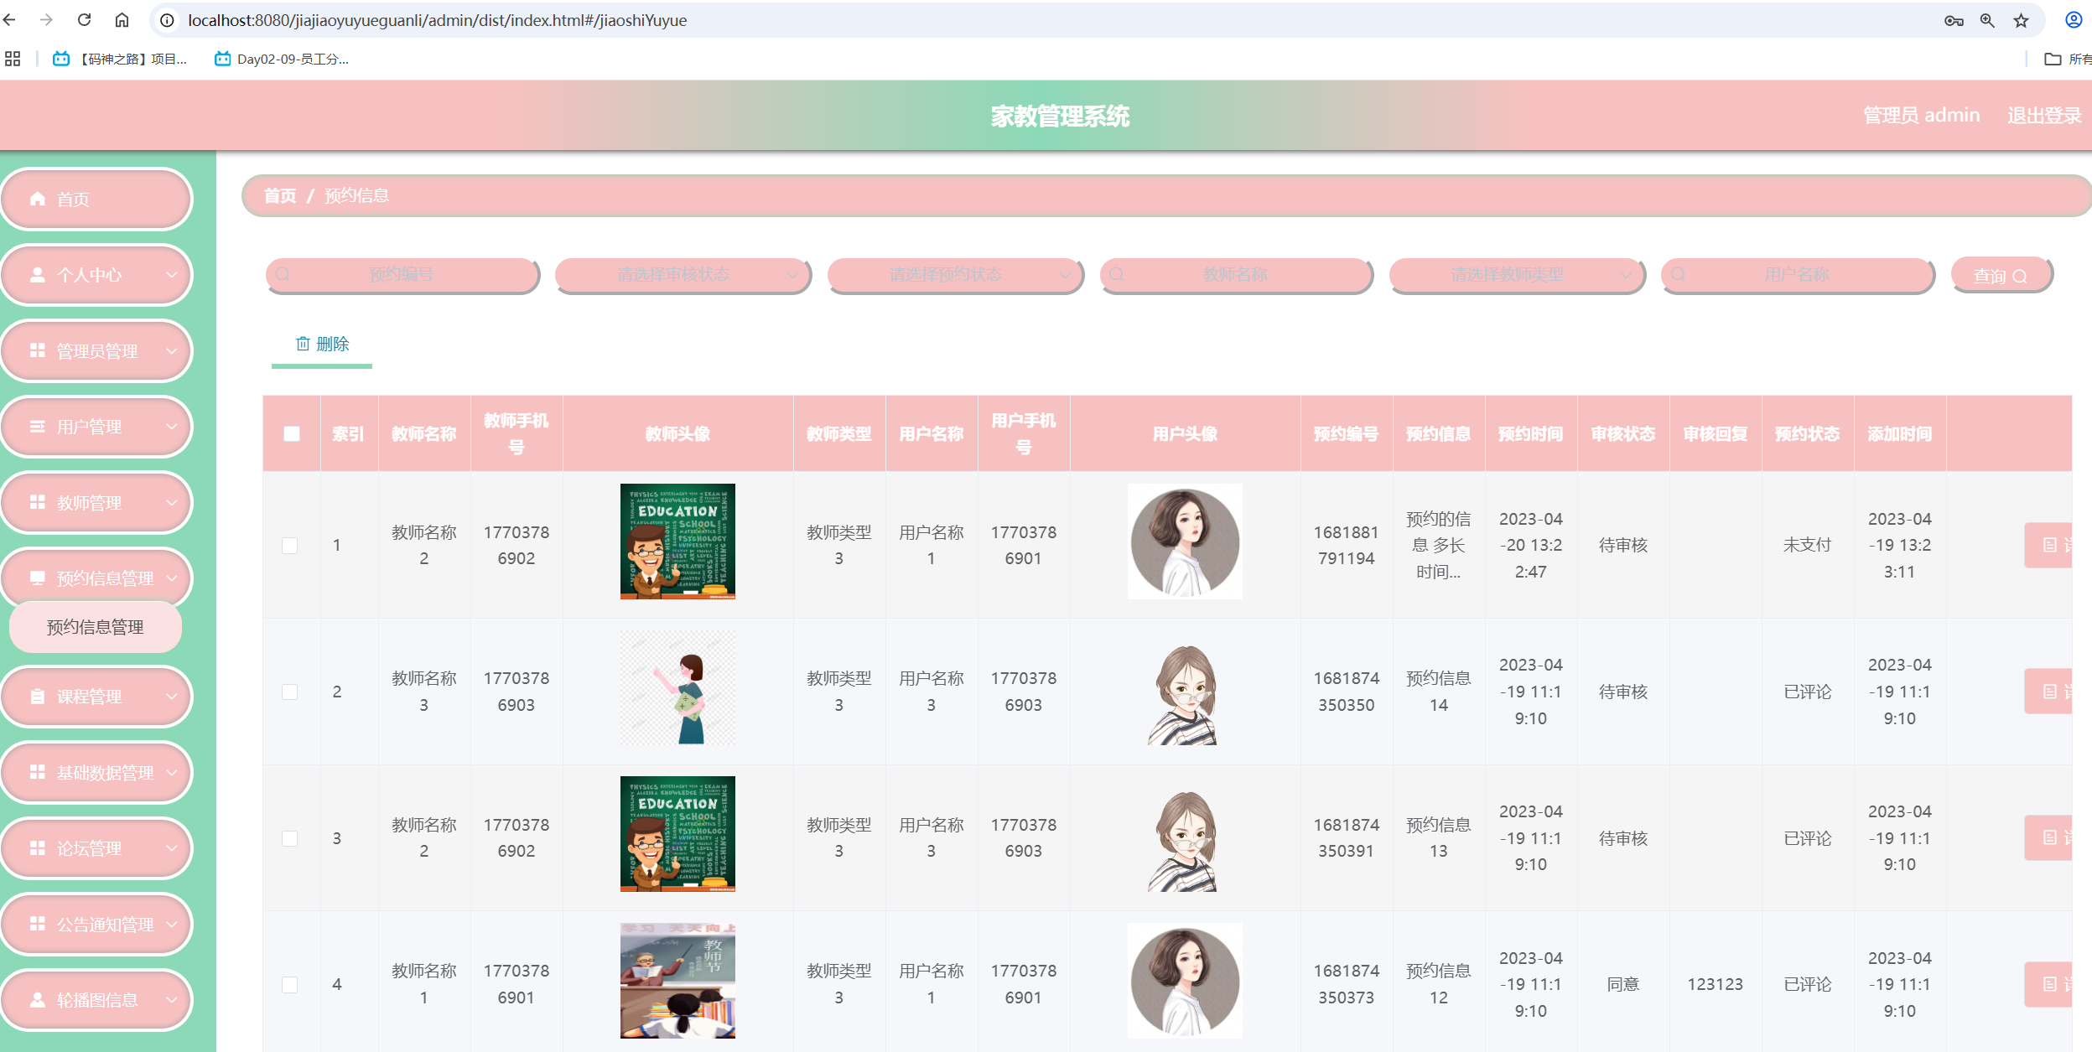Open the user avatar thumbnail in row 1

point(1185,542)
